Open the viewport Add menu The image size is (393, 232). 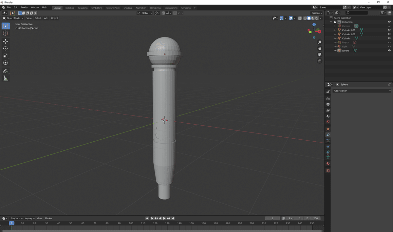click(x=46, y=18)
